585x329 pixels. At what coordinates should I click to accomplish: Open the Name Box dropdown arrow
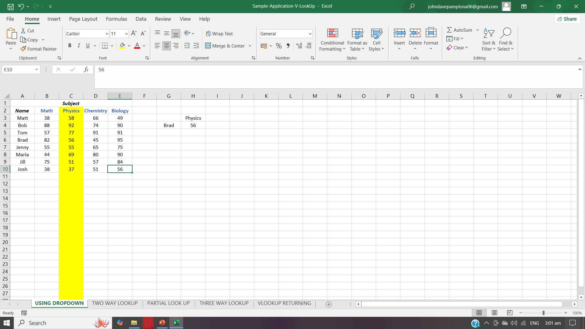[x=37, y=70]
